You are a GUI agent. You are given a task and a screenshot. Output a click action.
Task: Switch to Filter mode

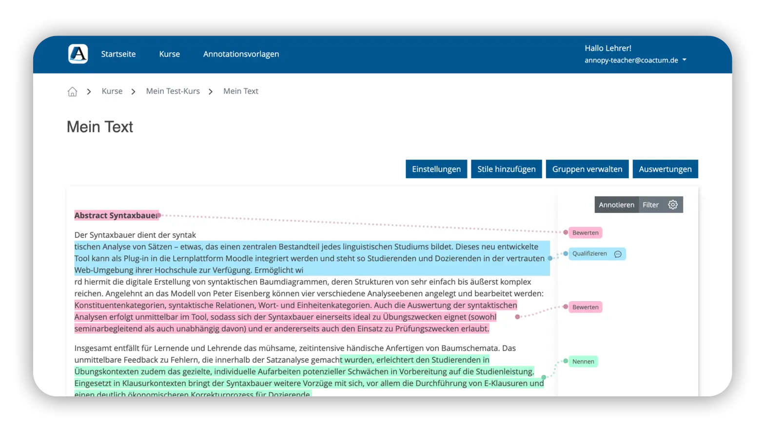pyautogui.click(x=650, y=205)
